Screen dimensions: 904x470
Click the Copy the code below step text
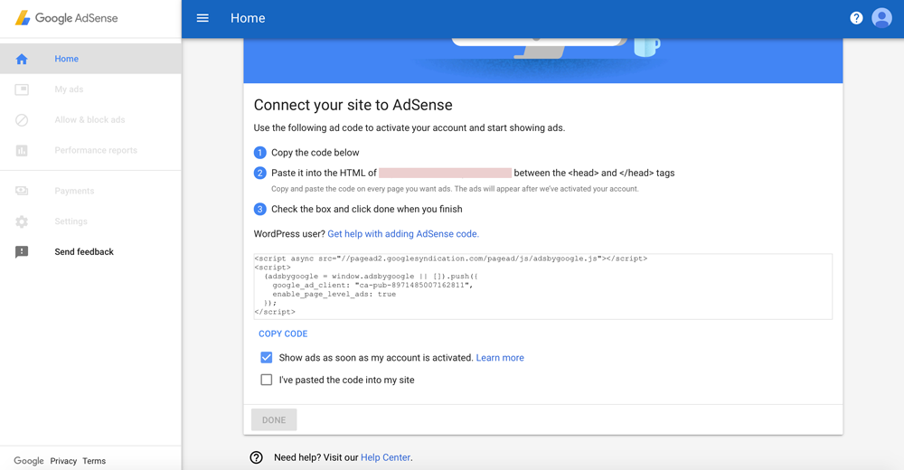pos(315,153)
